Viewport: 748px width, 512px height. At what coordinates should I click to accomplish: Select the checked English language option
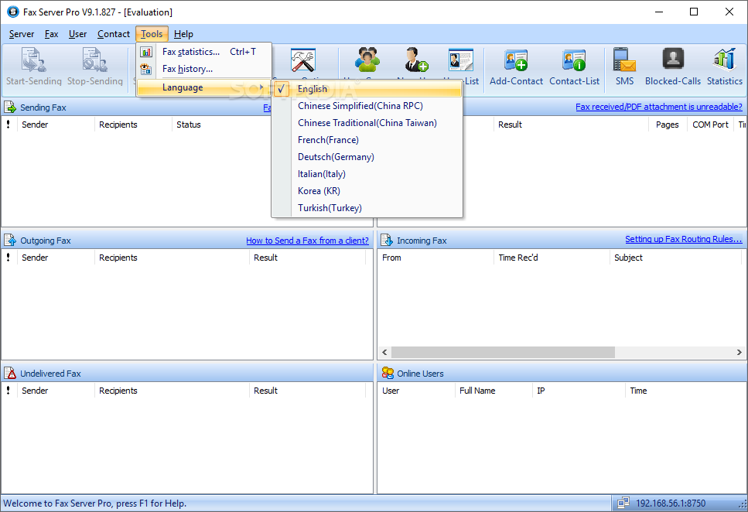click(367, 89)
